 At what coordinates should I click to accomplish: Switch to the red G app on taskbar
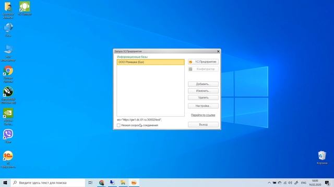pos(101,182)
